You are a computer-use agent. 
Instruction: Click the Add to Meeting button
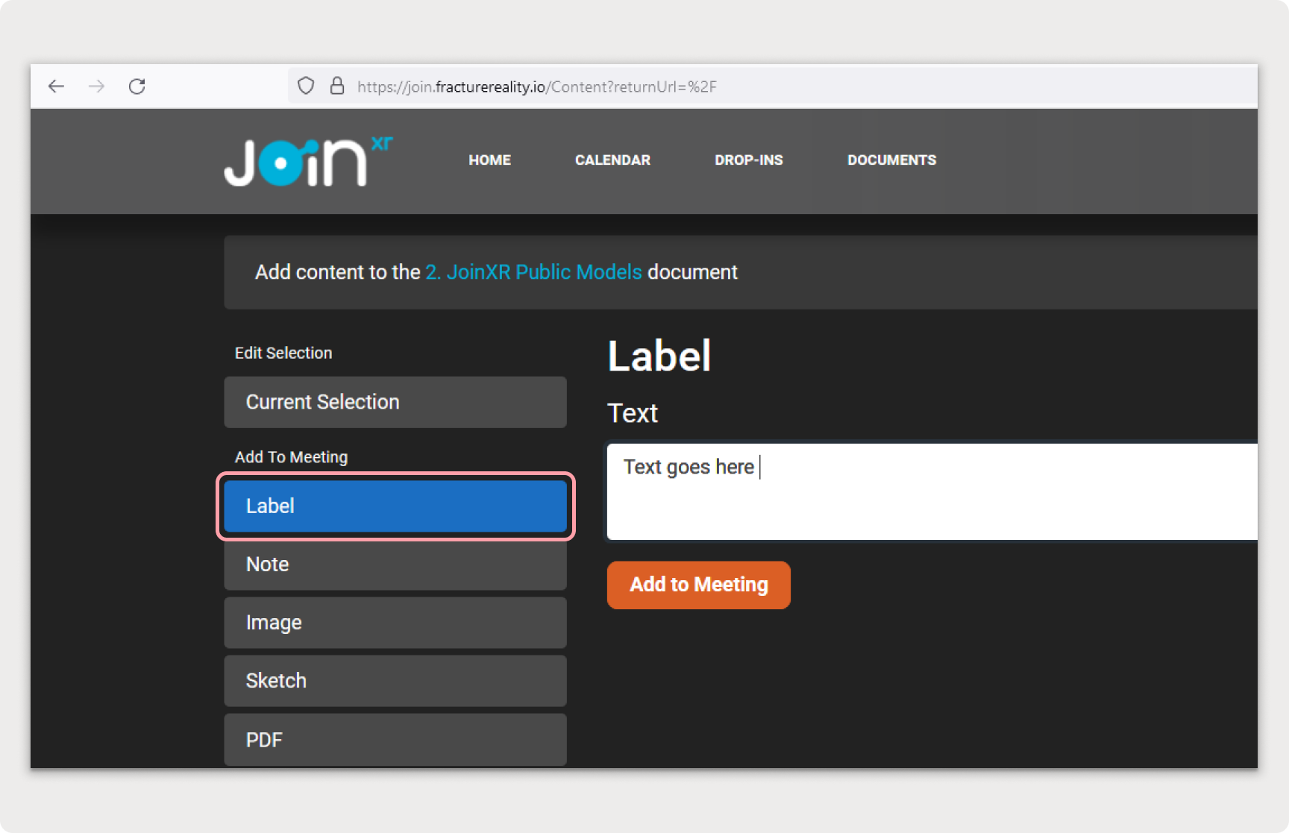[698, 585]
